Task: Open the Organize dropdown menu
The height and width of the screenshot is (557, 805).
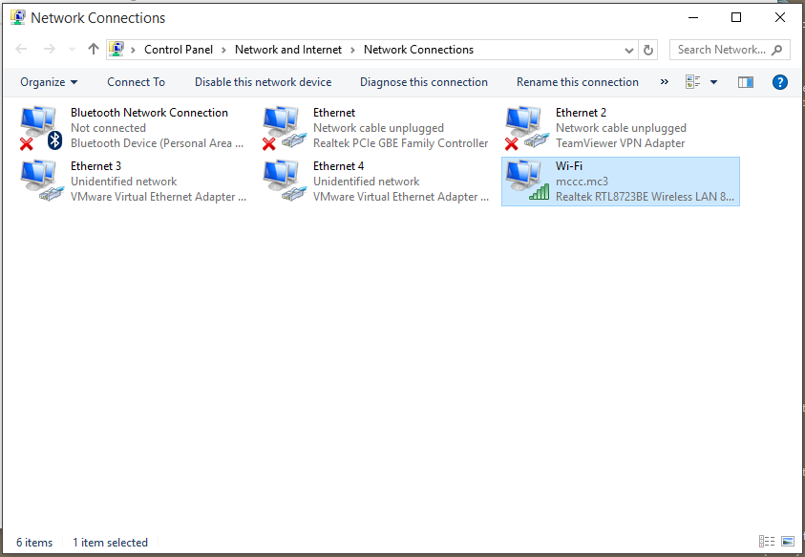Action: click(49, 82)
